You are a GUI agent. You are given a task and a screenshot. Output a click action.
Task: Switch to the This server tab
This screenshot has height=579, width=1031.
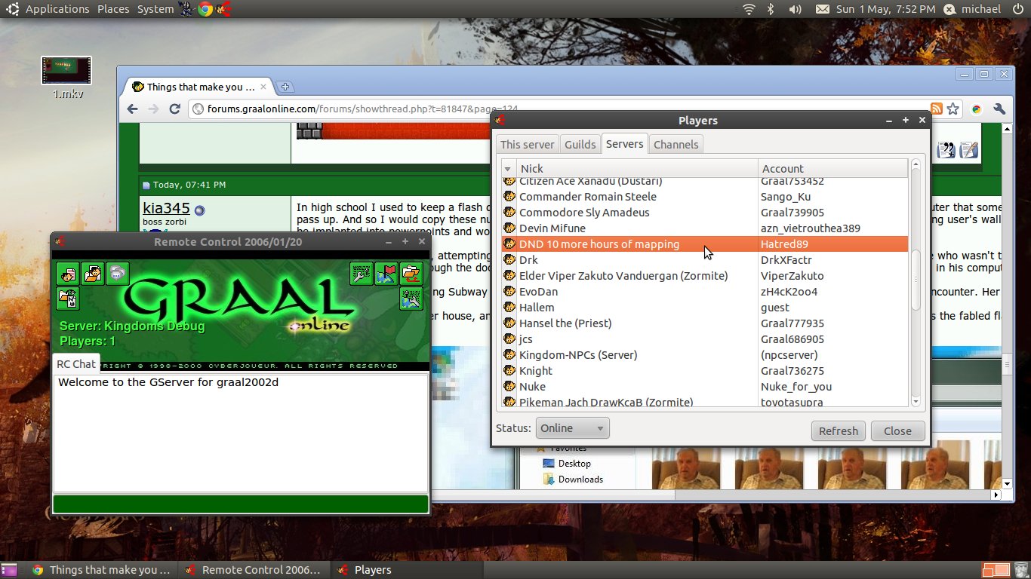pyautogui.click(x=527, y=144)
